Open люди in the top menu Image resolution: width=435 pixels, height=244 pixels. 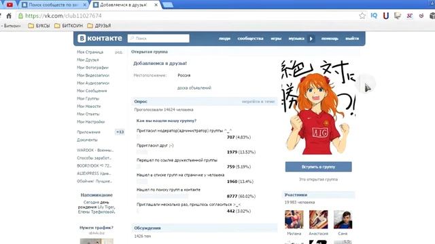point(224,39)
